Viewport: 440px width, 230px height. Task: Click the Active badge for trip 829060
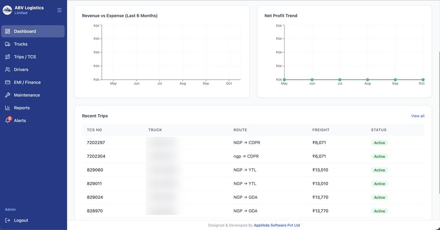379,170
